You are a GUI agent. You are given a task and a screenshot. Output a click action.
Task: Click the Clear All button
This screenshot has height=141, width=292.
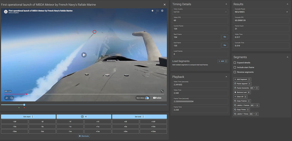(x=240, y=97)
